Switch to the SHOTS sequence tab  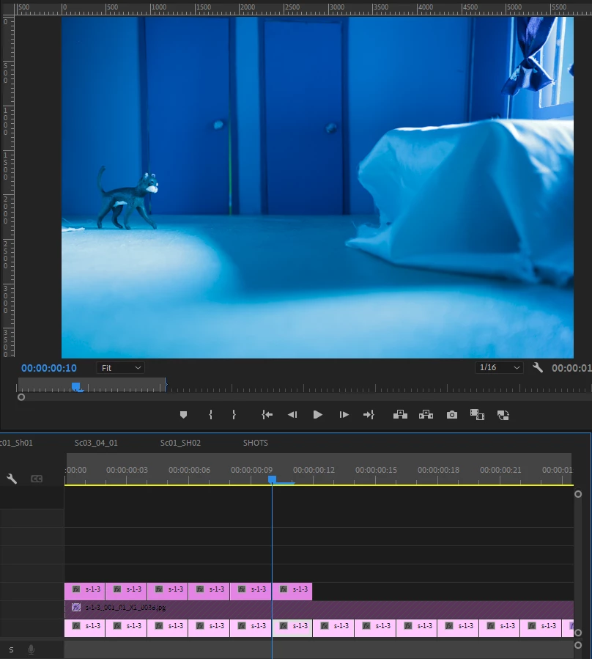coord(256,443)
